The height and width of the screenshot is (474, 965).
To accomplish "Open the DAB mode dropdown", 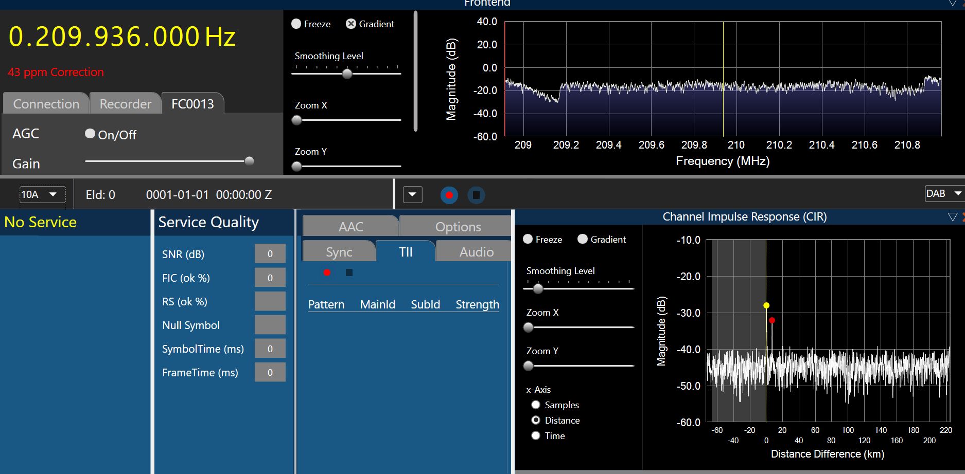I will click(x=943, y=193).
